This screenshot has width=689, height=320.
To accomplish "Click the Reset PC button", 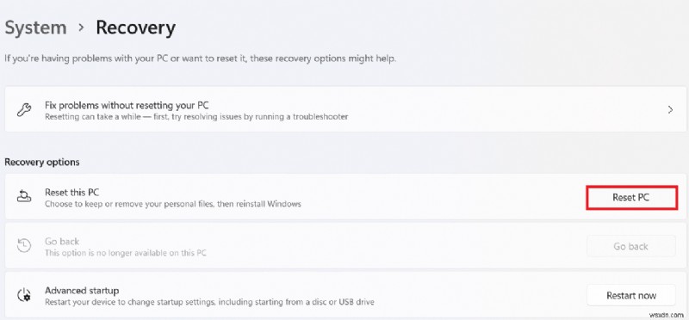I will pos(631,198).
